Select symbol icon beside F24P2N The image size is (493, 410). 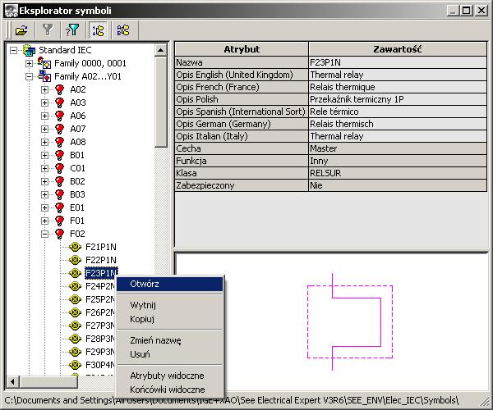pyautogui.click(x=75, y=286)
